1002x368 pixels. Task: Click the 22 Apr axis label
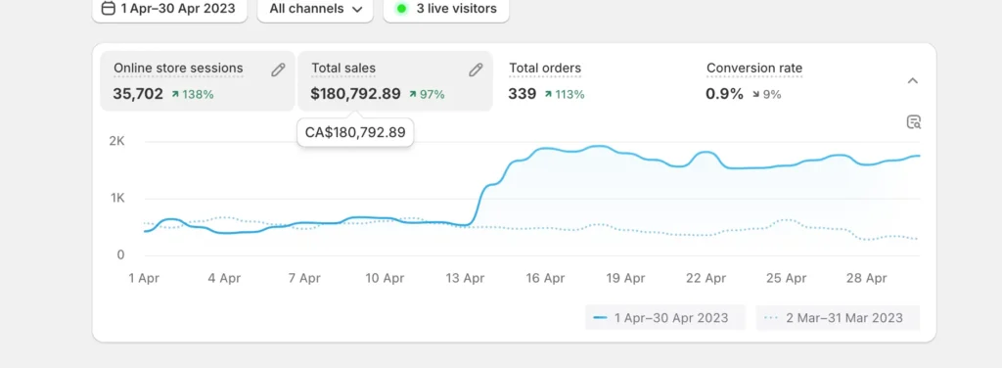tap(706, 278)
